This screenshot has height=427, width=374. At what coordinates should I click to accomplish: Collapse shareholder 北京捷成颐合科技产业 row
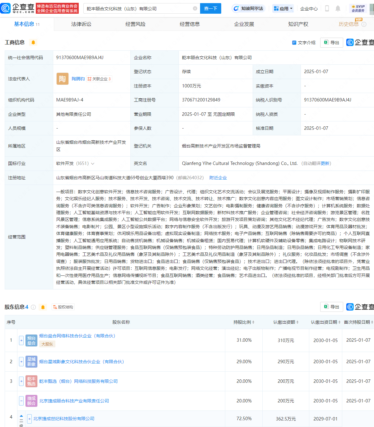click(x=21, y=401)
